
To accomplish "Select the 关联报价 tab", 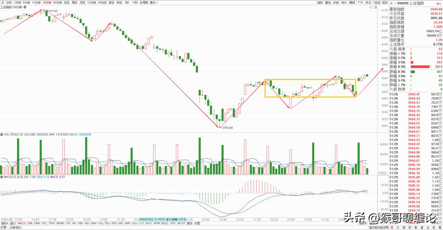I will [16, 228].
